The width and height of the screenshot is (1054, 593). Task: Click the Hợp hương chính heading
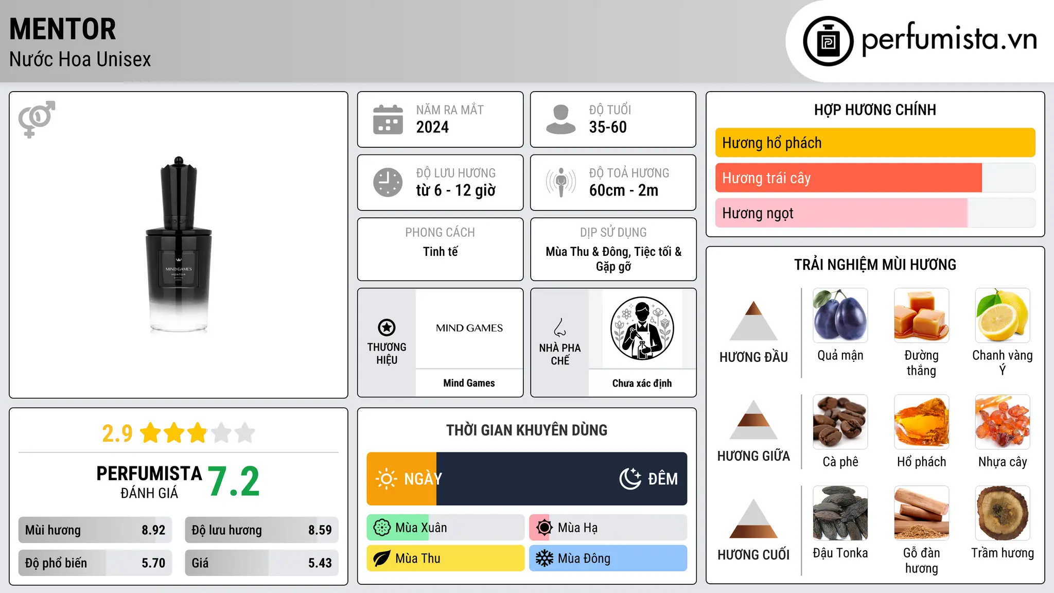[x=875, y=110]
